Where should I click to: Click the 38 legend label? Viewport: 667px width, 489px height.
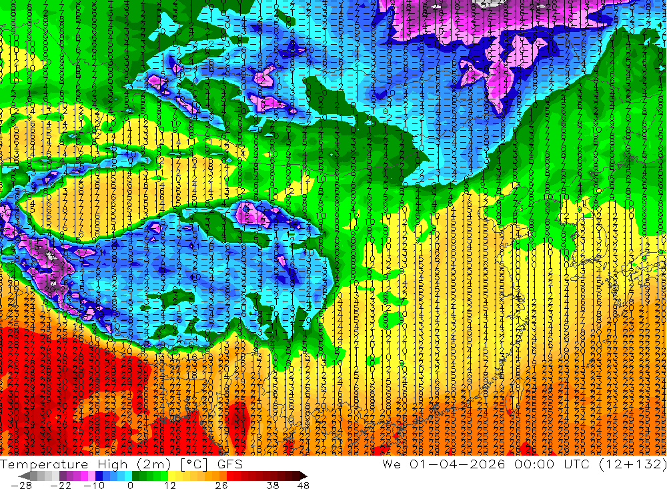pyautogui.click(x=273, y=485)
